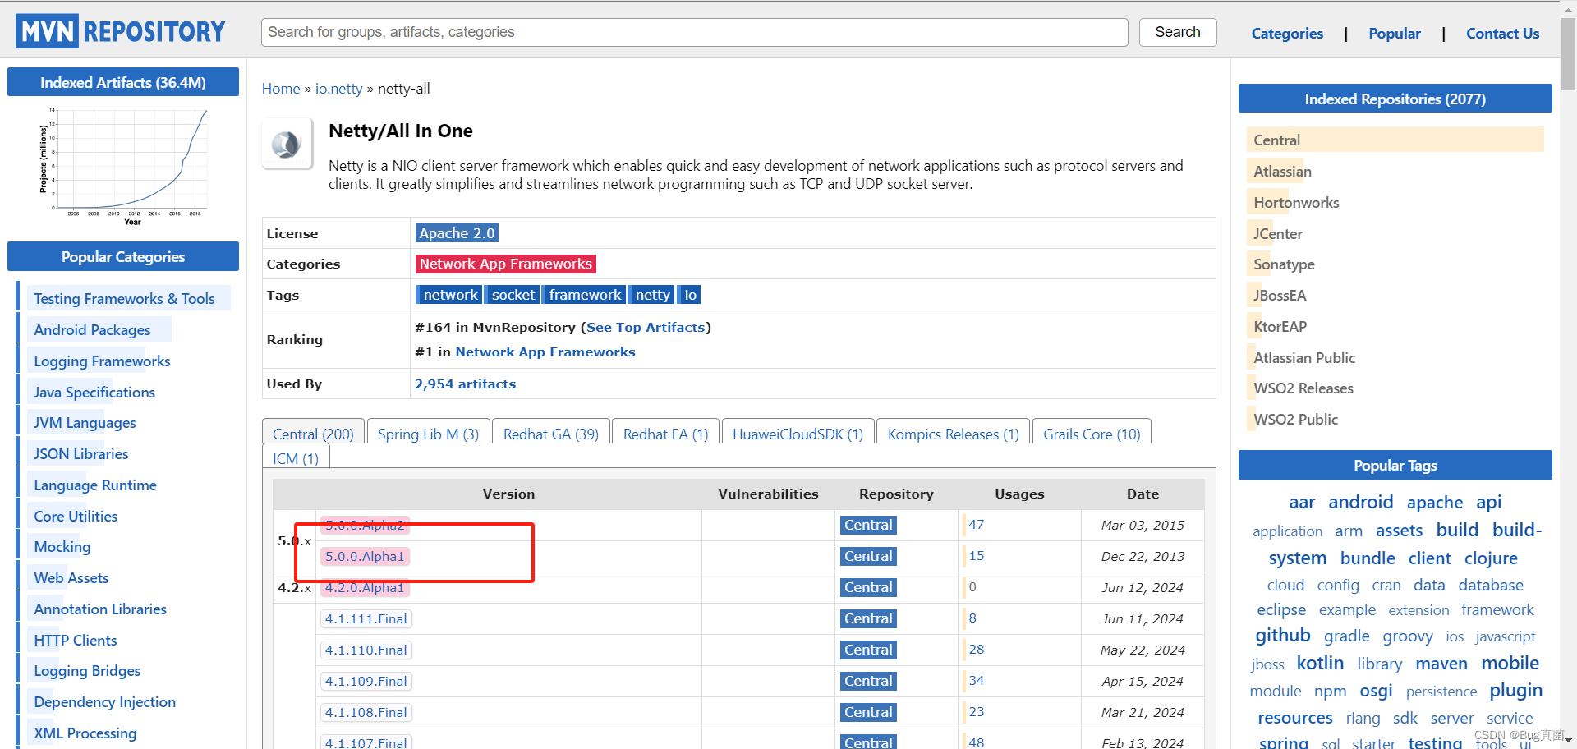Switch to HuaweiCloudSDK (1) tab
This screenshot has width=1577, height=749.
point(798,434)
